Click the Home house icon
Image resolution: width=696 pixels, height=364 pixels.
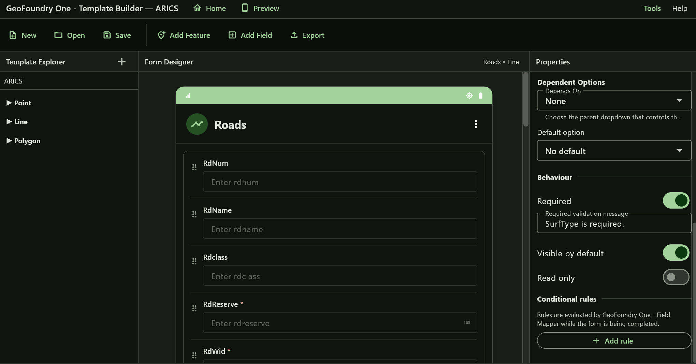tap(197, 8)
